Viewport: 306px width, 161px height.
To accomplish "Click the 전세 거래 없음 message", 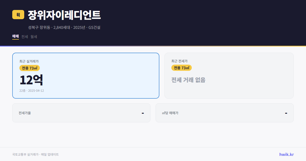I will tap(189, 80).
